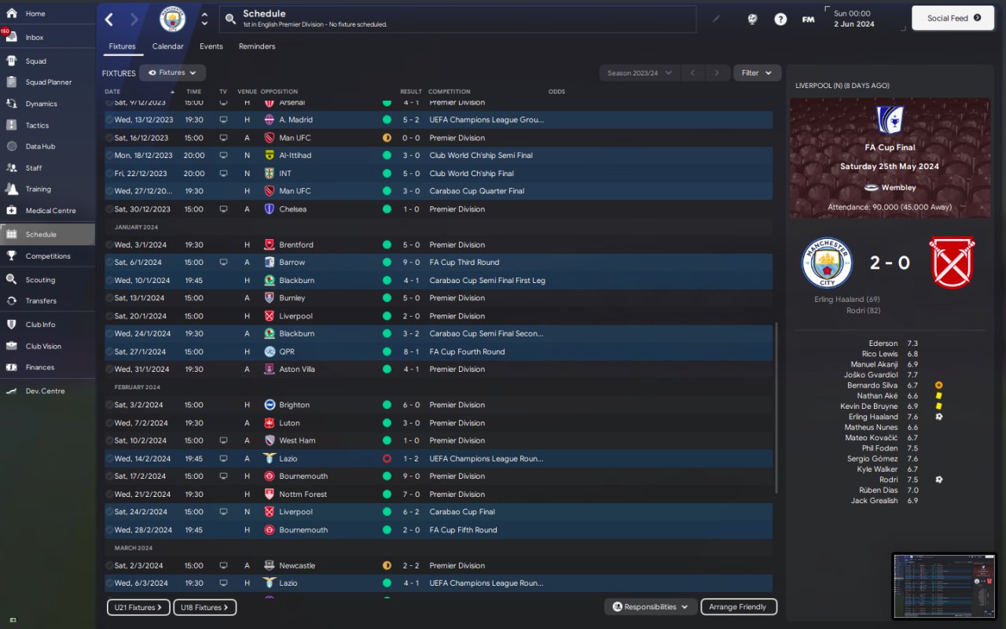Open Scouting via its magnifier icon
The width and height of the screenshot is (1006, 629).
(x=11, y=279)
